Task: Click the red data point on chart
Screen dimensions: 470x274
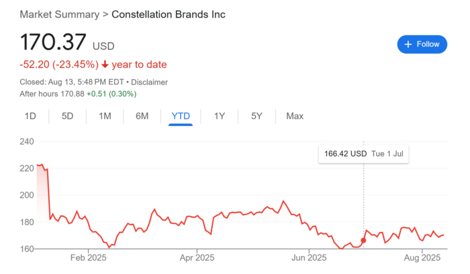Action: (363, 241)
